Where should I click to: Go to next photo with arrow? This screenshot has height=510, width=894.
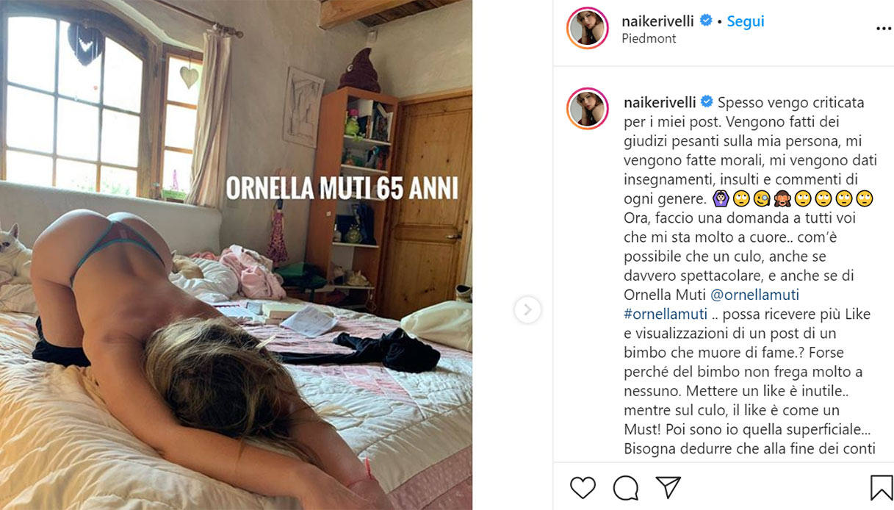[527, 310]
